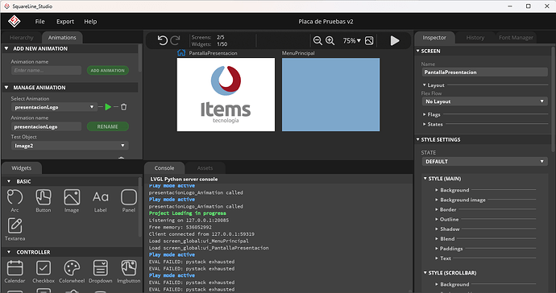Add a Button widget

click(x=44, y=200)
